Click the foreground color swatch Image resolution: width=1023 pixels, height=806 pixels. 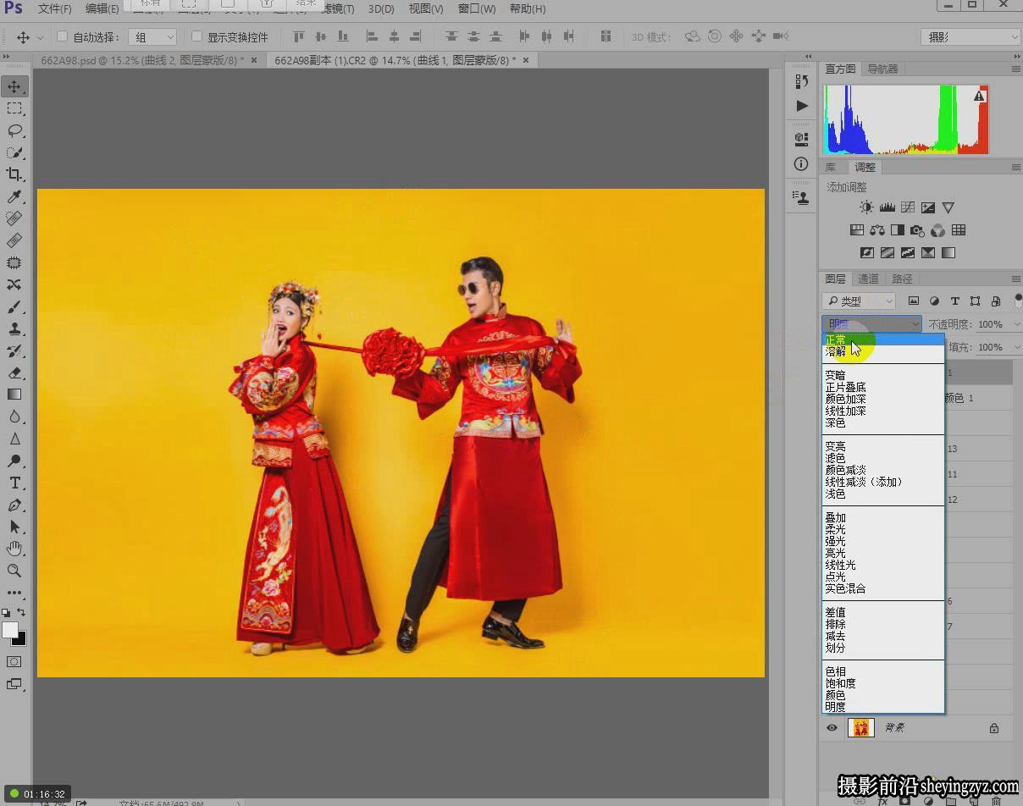coord(9,630)
